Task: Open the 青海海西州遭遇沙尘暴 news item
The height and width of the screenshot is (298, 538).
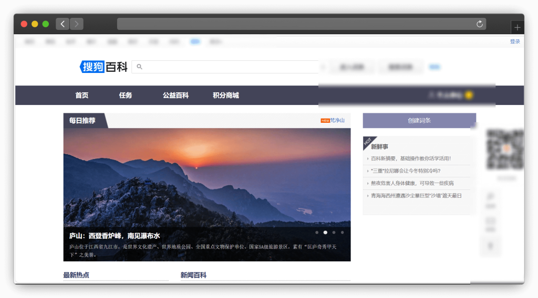Action: click(416, 196)
